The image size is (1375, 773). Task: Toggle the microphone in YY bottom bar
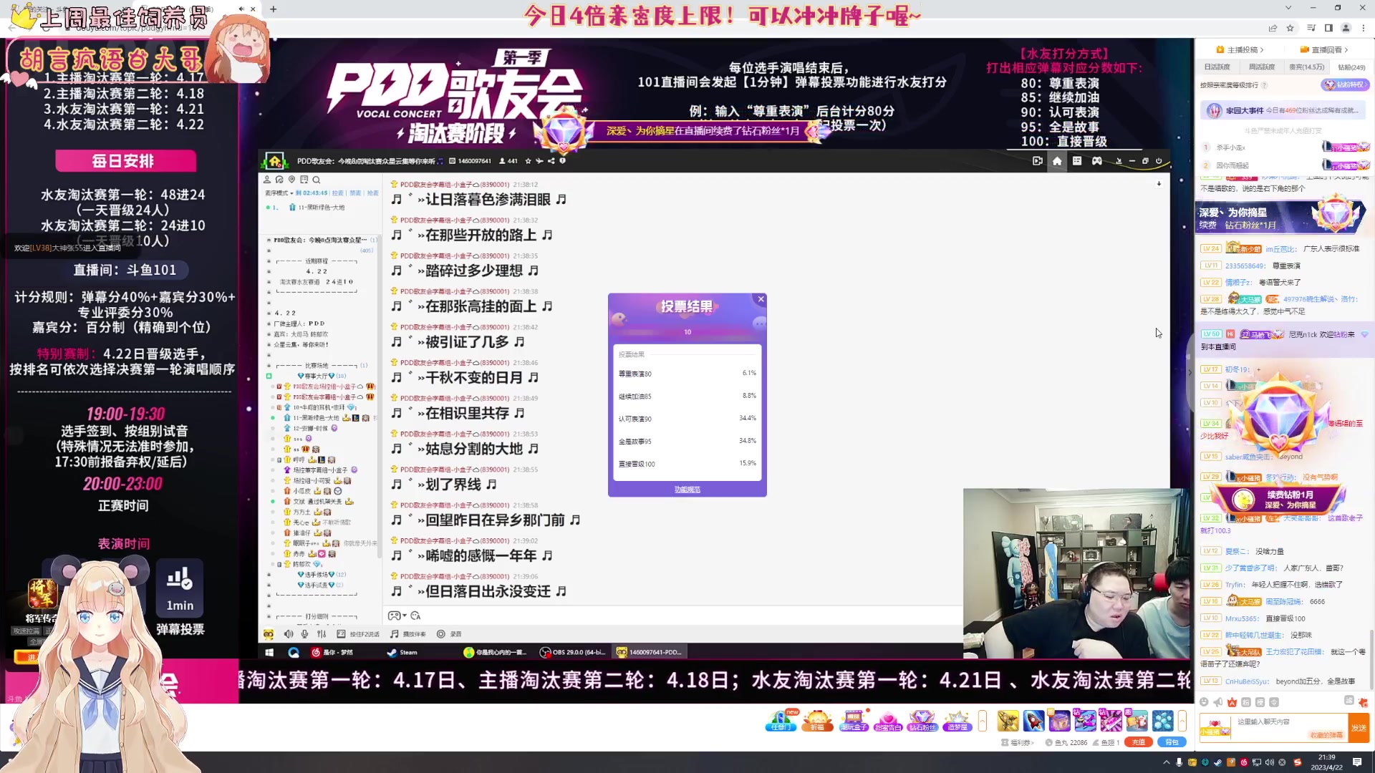point(305,634)
